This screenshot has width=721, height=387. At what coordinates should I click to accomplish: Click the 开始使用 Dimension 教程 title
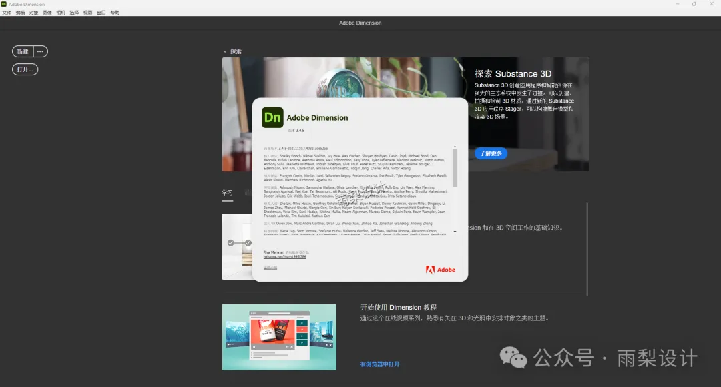[398, 307]
